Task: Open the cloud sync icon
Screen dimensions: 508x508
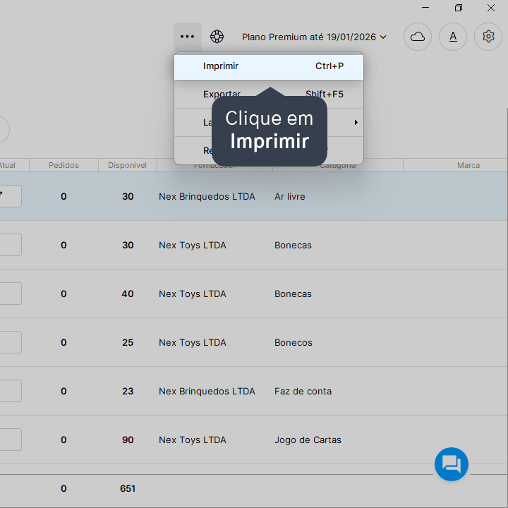Action: point(417,37)
